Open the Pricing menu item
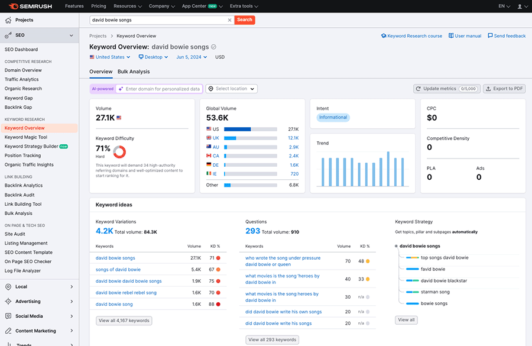The width and height of the screenshot is (532, 346). [99, 6]
